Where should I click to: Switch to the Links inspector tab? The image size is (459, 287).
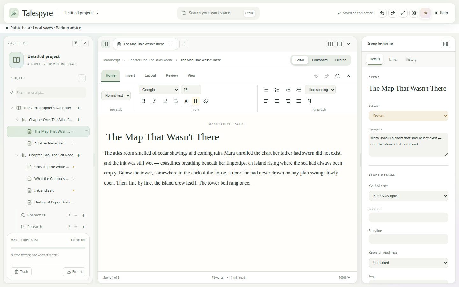pos(393,59)
